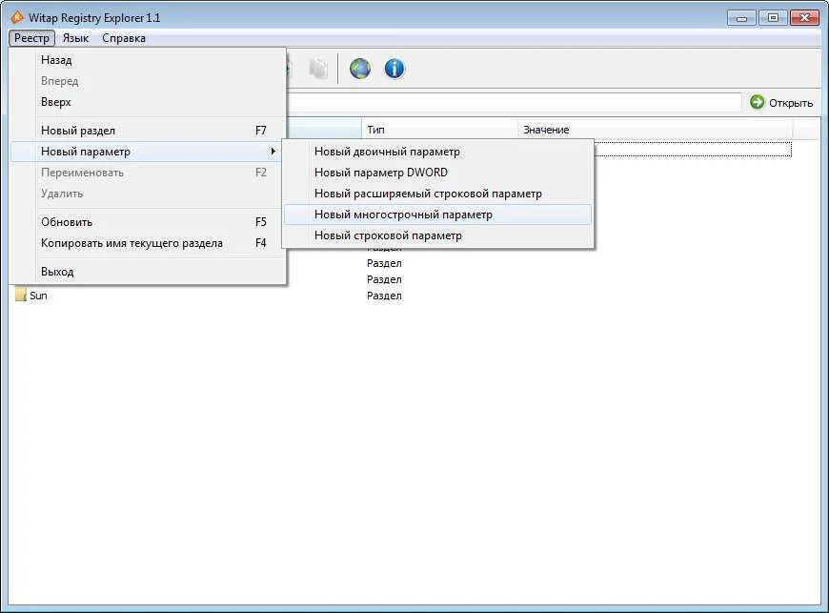Image resolution: width=829 pixels, height=613 pixels.
Task: Create Новый многострочный параметр
Action: (x=437, y=215)
